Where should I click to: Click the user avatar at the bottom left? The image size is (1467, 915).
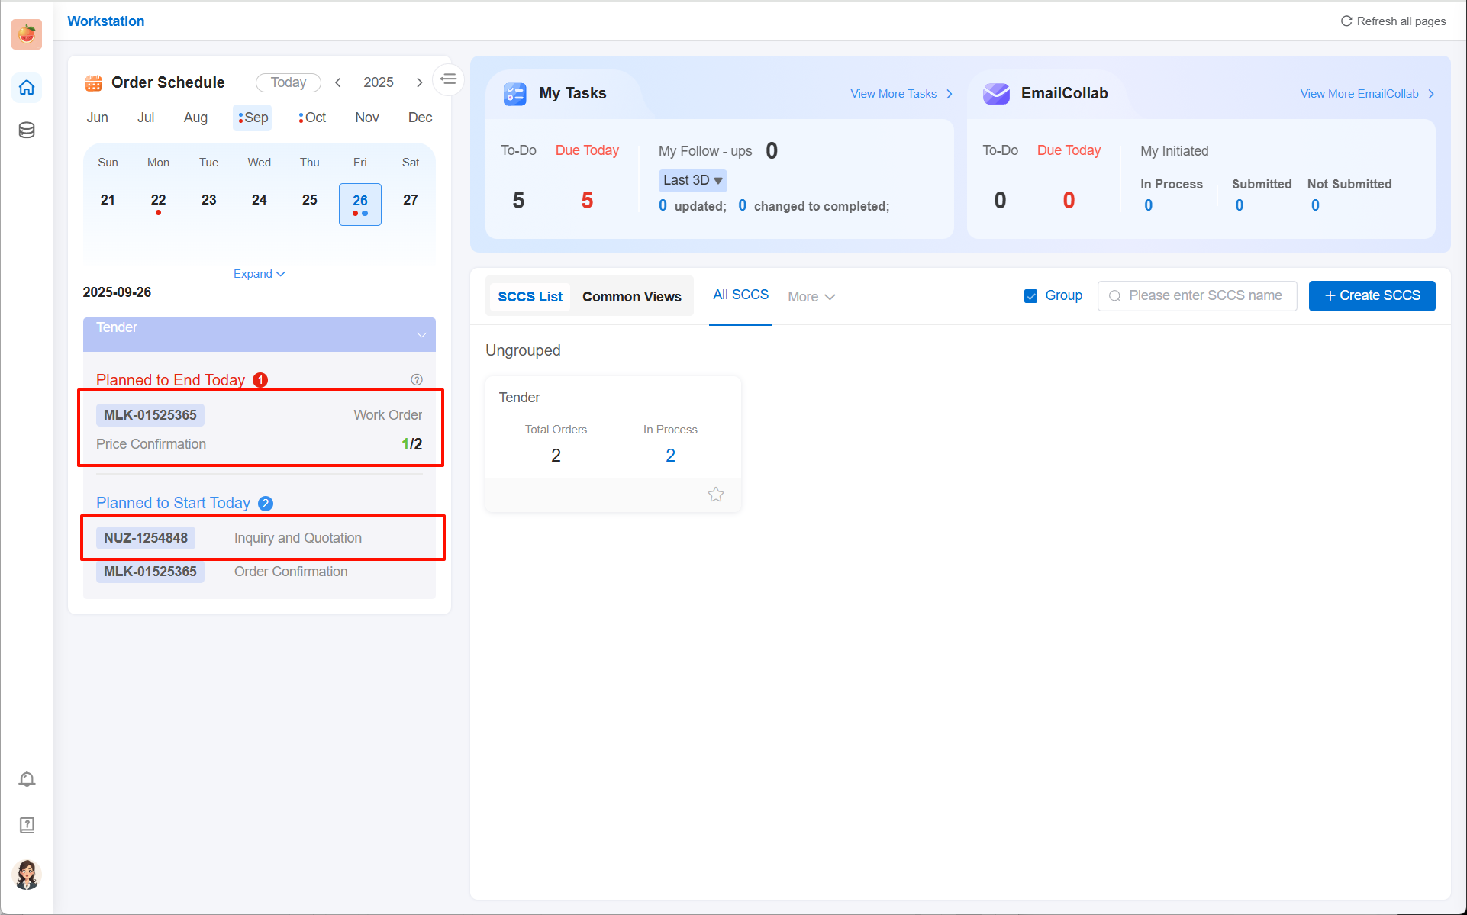27,875
